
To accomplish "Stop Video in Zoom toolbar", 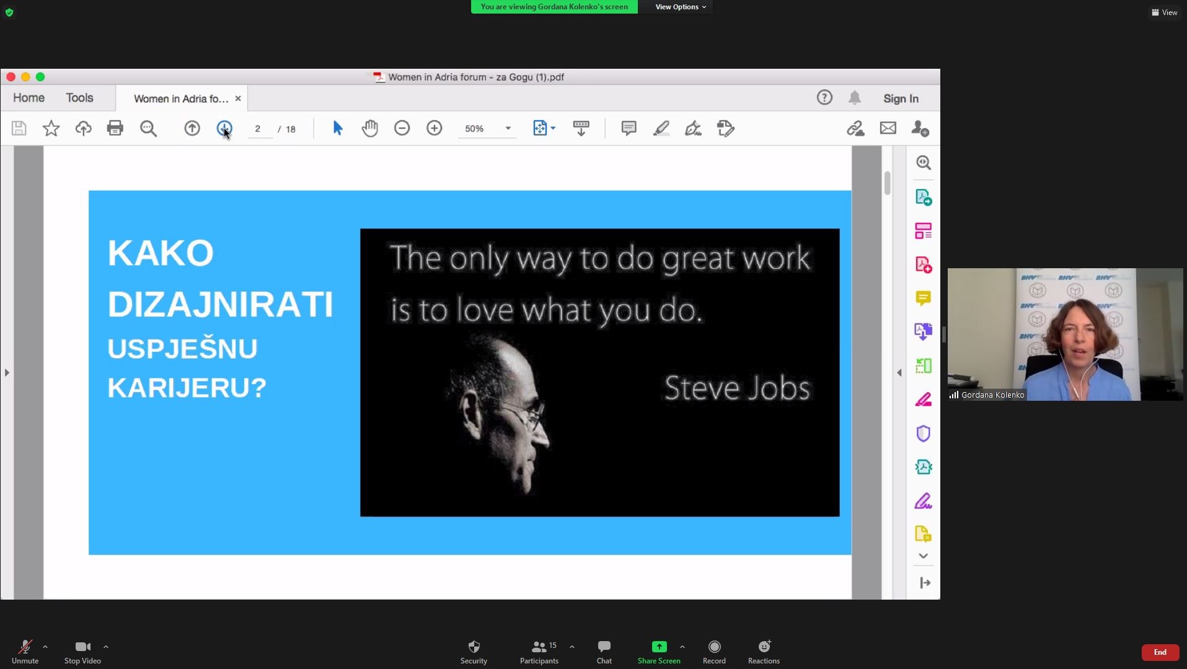I will 82,652.
